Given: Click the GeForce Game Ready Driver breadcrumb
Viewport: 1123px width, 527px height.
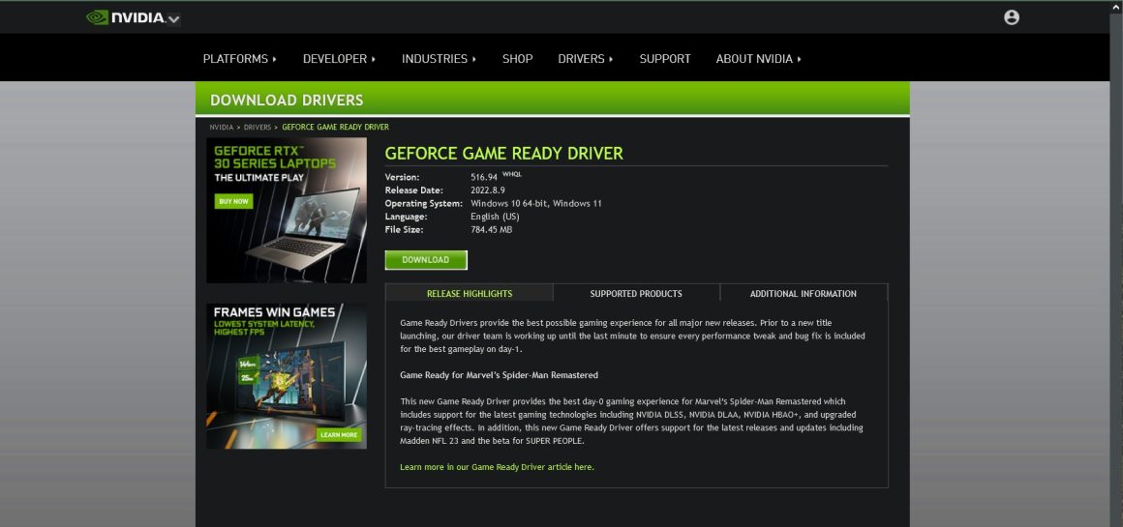Looking at the screenshot, I should pos(335,128).
